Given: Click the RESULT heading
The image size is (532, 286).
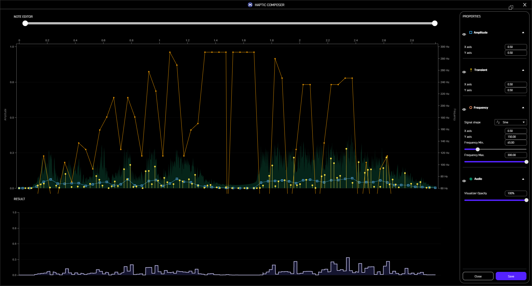Looking at the screenshot, I should click(x=19, y=199).
